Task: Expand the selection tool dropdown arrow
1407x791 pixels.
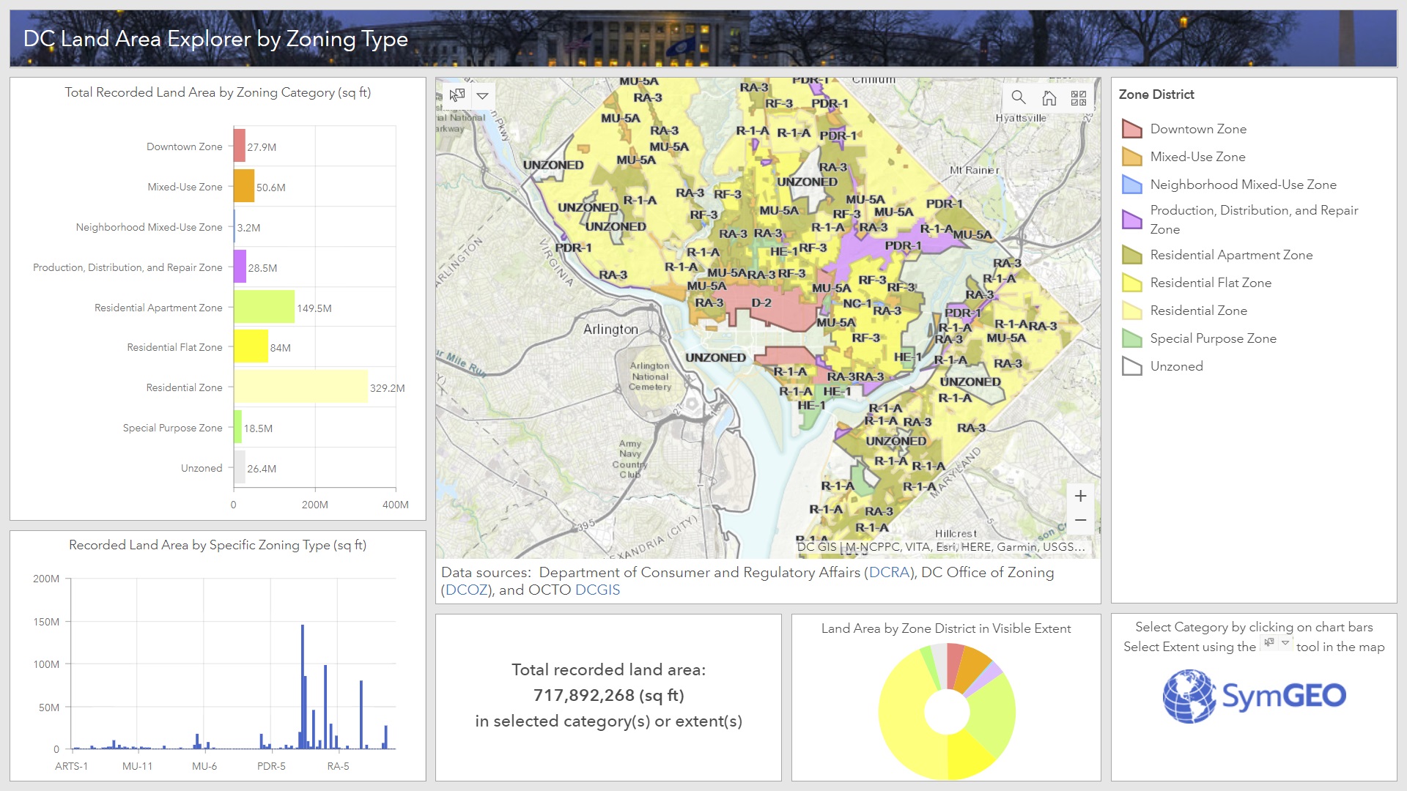Action: tap(482, 96)
